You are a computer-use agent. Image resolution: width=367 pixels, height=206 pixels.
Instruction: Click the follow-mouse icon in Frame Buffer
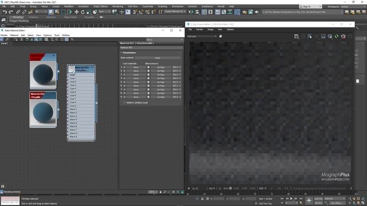point(310,36)
